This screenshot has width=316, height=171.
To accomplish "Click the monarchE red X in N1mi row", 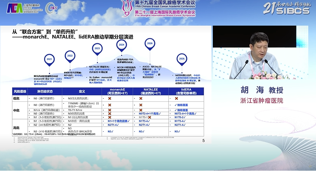I will tap(110, 110).
